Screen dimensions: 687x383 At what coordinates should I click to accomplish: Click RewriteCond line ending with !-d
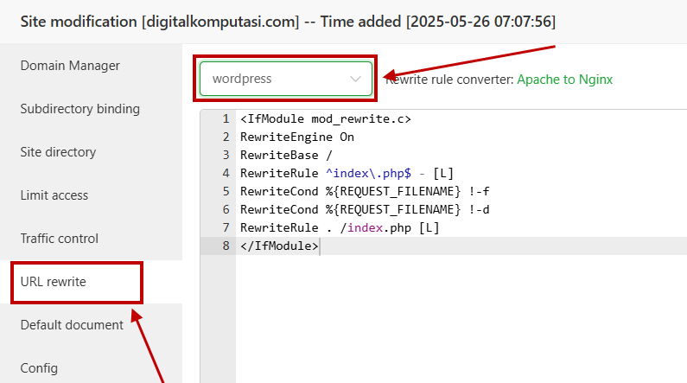coord(365,209)
